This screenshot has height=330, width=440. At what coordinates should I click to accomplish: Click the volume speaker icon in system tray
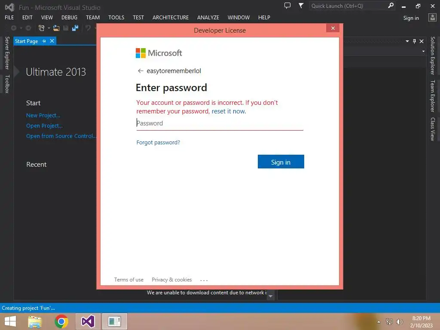400,321
